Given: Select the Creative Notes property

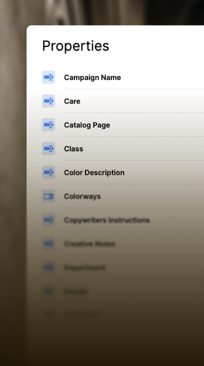Looking at the screenshot, I should point(90,244).
